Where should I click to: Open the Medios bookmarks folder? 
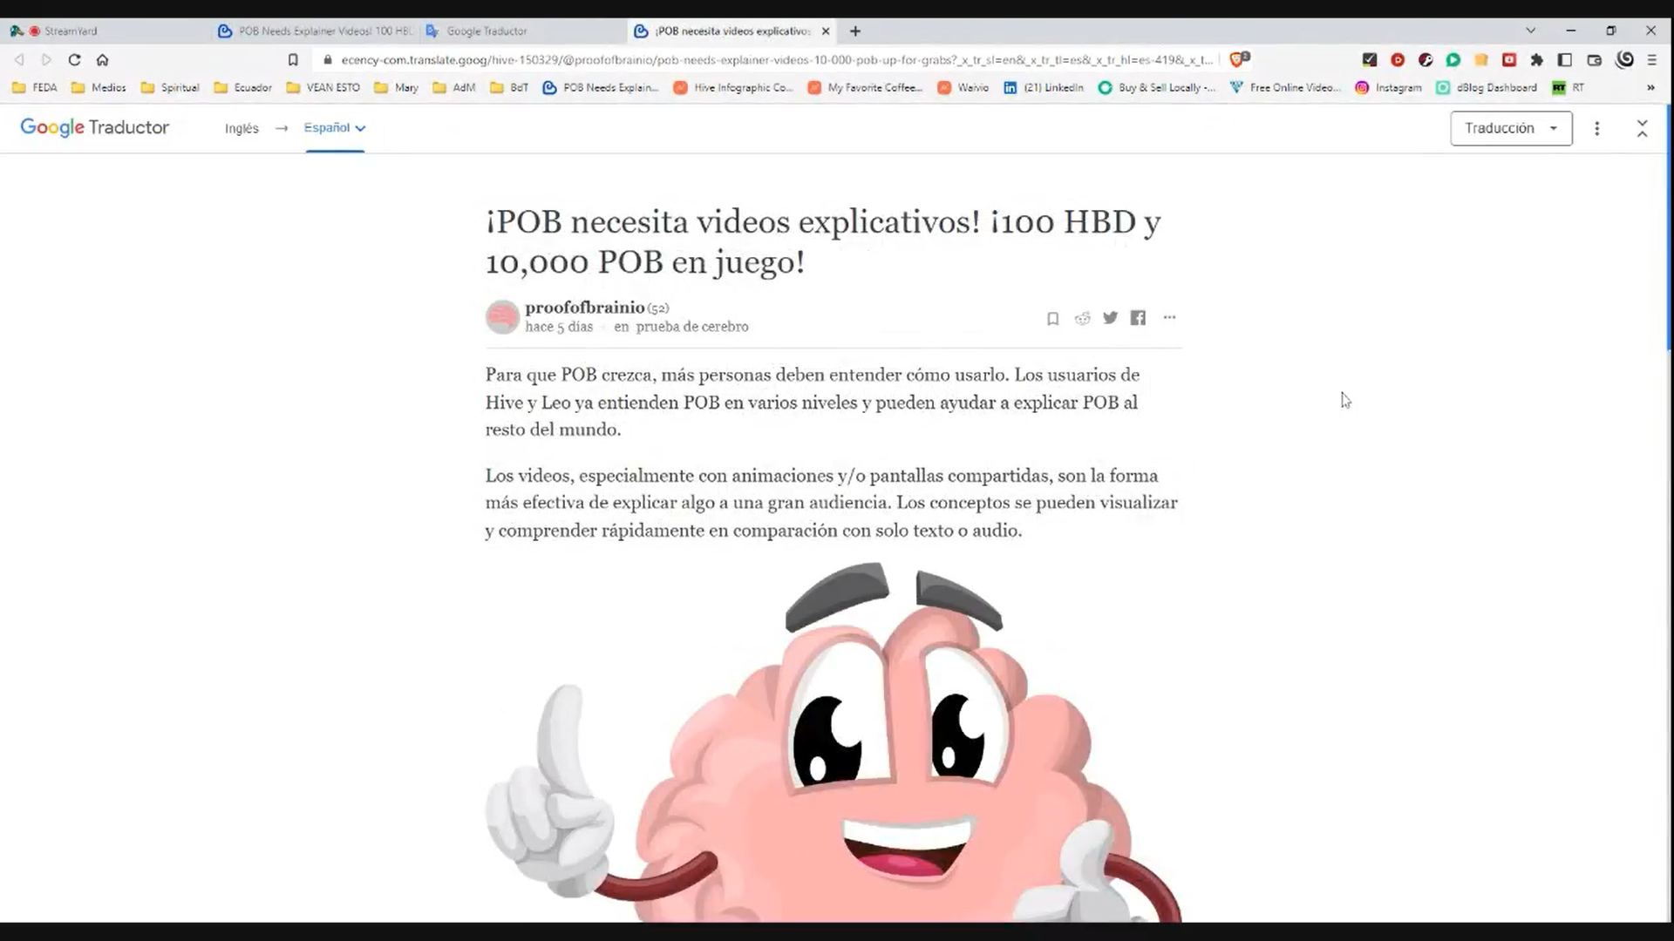click(99, 87)
